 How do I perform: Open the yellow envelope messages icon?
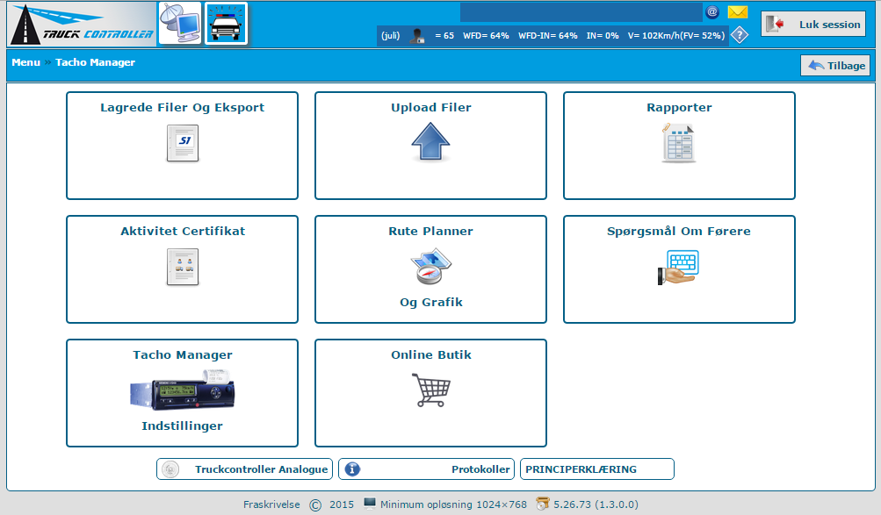[738, 12]
